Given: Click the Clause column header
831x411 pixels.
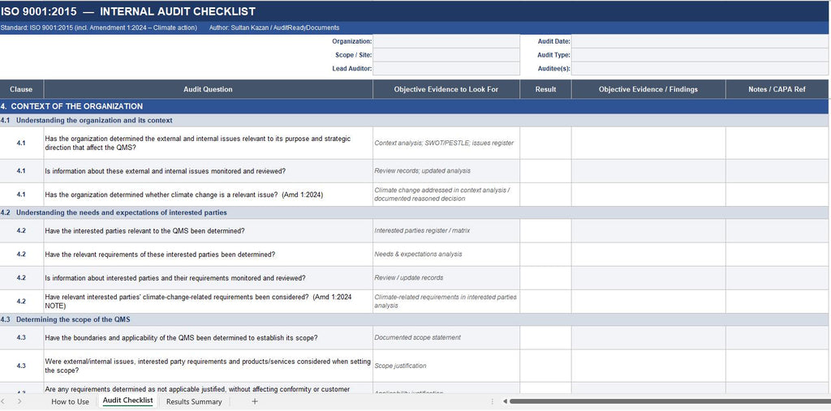Looking at the screenshot, I should point(21,89).
